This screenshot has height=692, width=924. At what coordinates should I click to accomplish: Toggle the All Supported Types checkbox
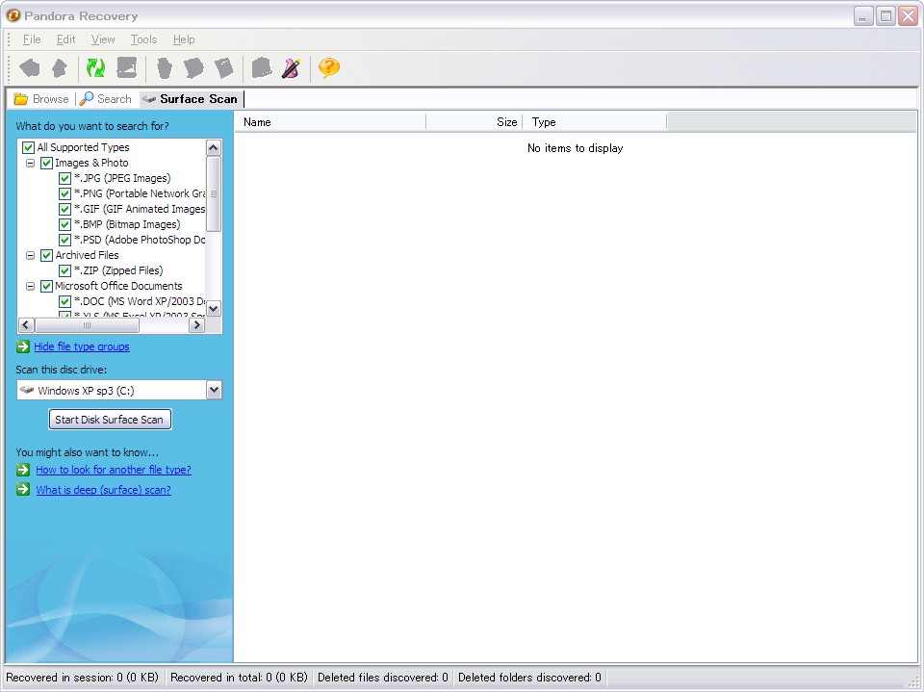coord(28,147)
